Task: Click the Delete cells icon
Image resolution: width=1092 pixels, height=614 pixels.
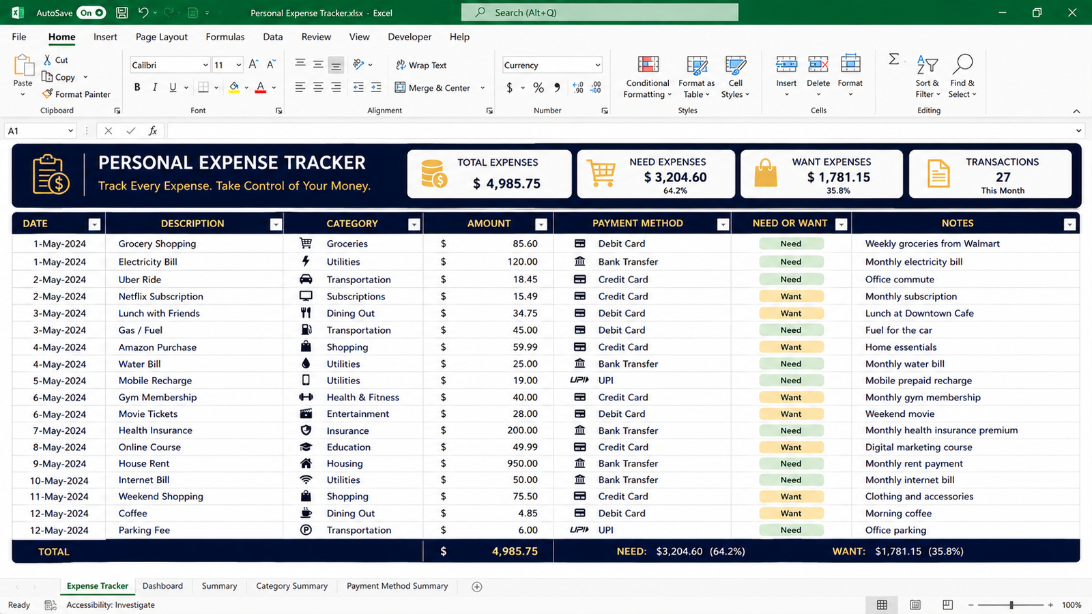Action: 818,65
